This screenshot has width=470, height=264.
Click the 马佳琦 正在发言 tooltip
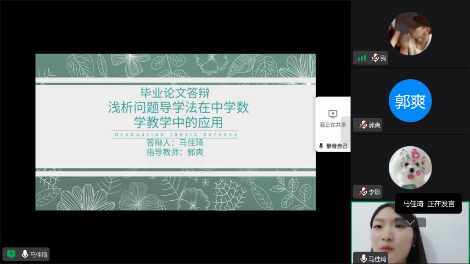428,204
